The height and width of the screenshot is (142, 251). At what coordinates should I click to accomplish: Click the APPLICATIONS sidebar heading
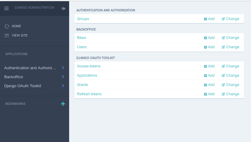click(17, 54)
